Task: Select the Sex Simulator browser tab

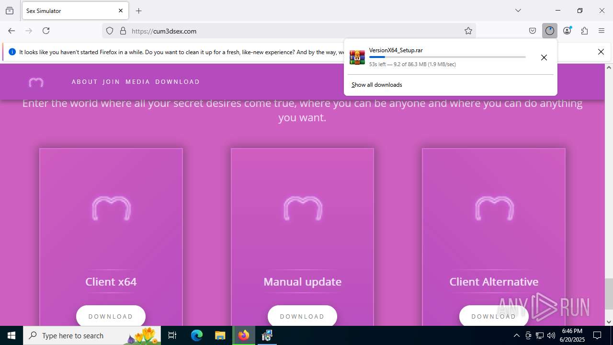Action: (x=75, y=11)
